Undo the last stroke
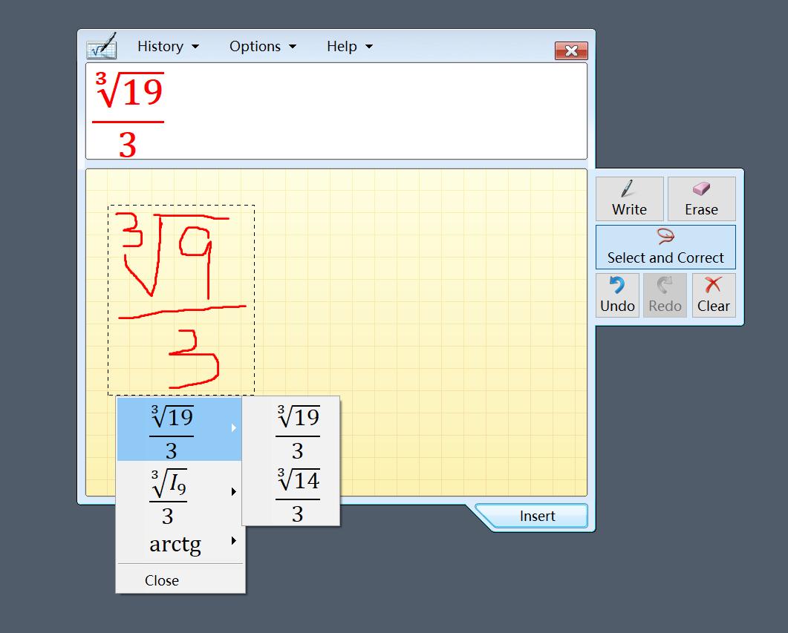788x633 pixels. coord(617,295)
